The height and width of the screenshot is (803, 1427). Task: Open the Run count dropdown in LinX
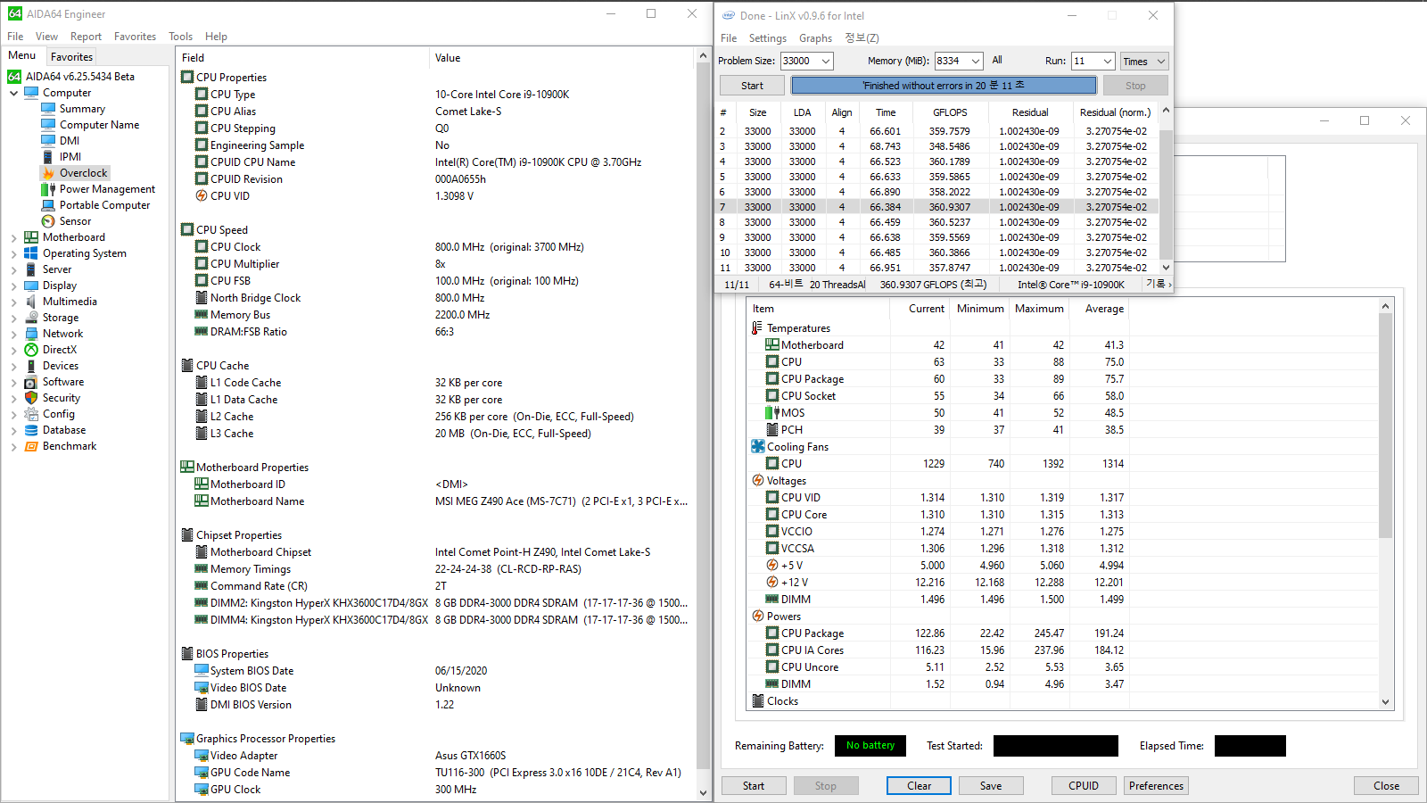(x=1108, y=62)
